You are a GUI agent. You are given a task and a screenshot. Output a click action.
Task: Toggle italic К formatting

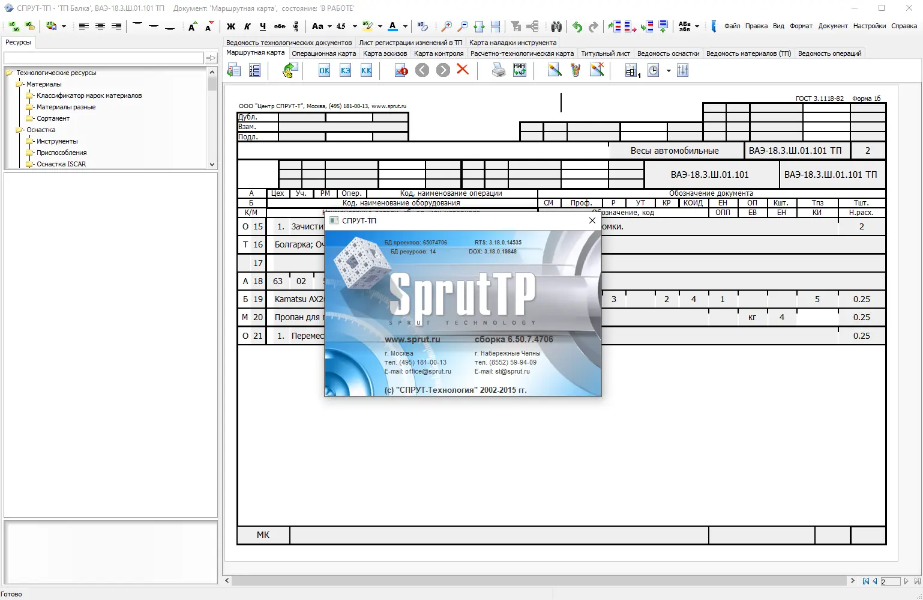[247, 26]
